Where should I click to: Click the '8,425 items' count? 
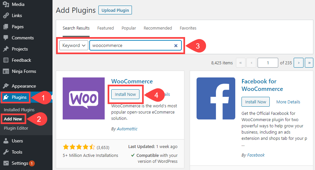[222, 63]
